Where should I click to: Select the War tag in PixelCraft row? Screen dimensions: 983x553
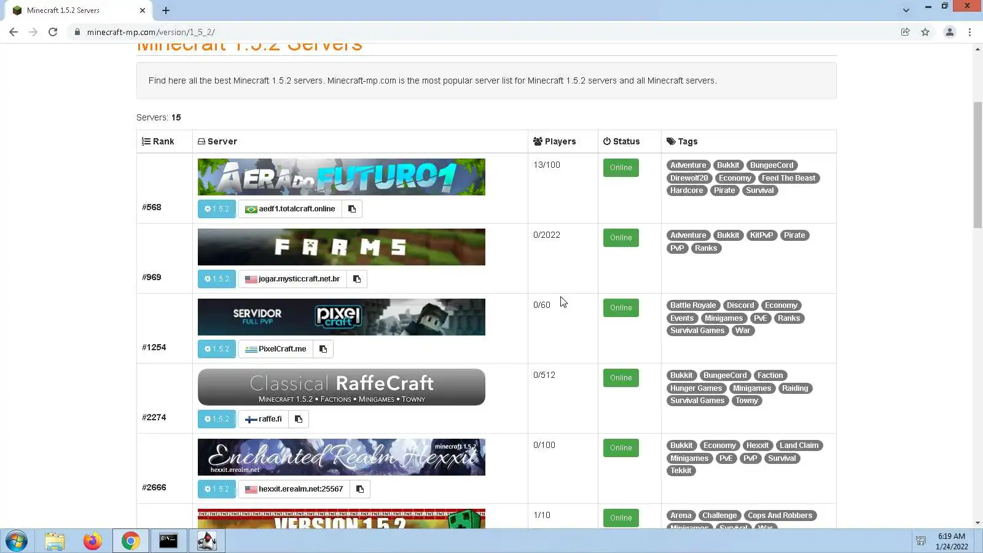pyautogui.click(x=743, y=331)
